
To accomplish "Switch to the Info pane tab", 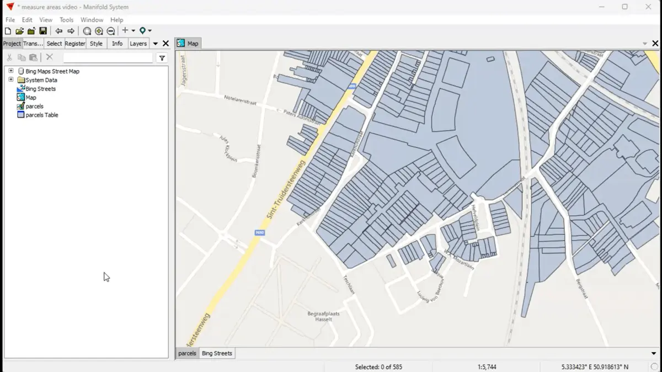I will 118,44.
